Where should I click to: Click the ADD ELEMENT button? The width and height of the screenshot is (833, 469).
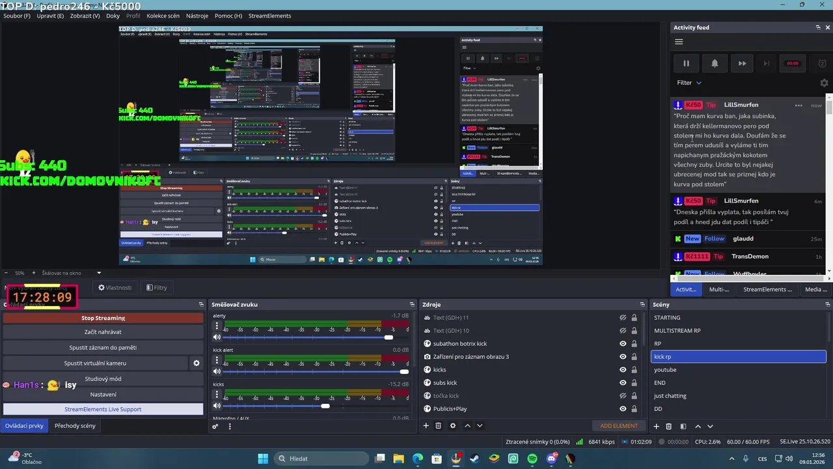coord(619,426)
